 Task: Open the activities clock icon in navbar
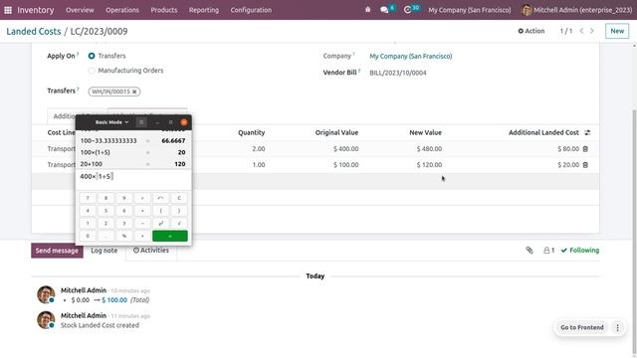407,10
